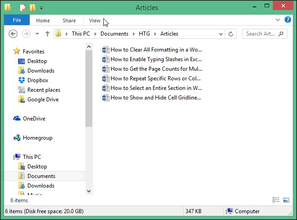Open the View ribbon tab
Image resolution: width=297 pixels, height=220 pixels.
click(x=95, y=21)
